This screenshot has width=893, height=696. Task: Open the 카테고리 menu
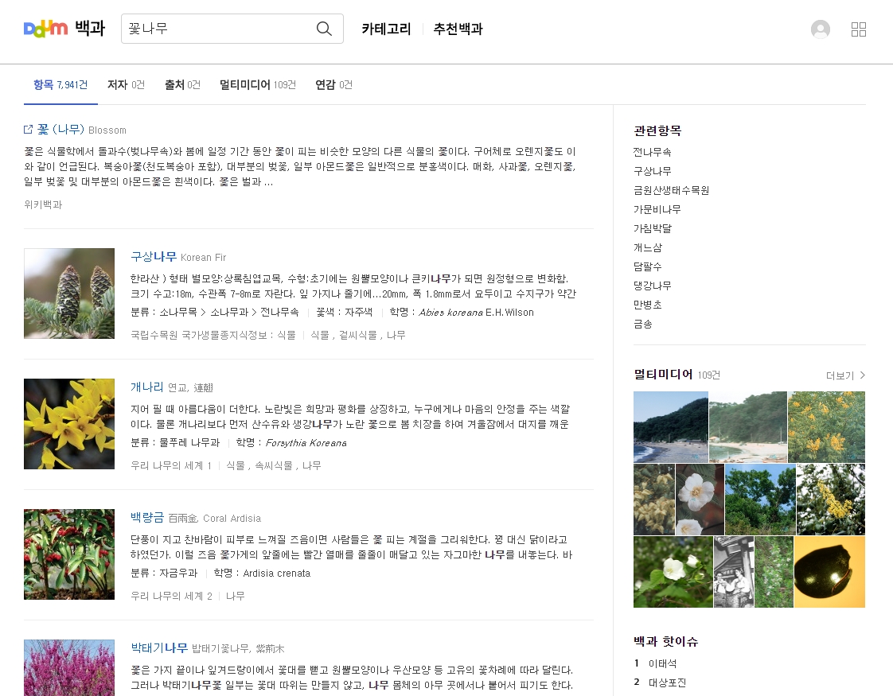tap(385, 29)
